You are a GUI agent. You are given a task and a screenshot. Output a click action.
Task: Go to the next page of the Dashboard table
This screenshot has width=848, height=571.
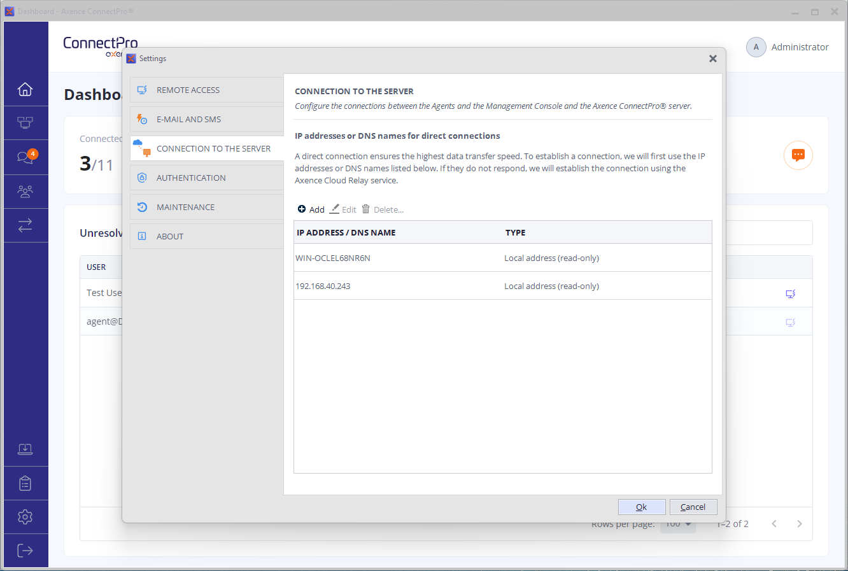800,524
